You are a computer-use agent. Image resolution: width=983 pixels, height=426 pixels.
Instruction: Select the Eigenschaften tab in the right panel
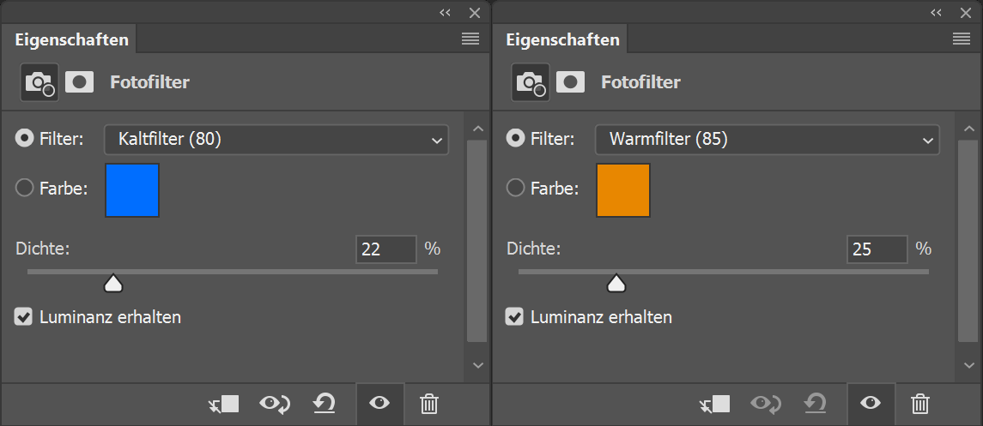coord(562,39)
